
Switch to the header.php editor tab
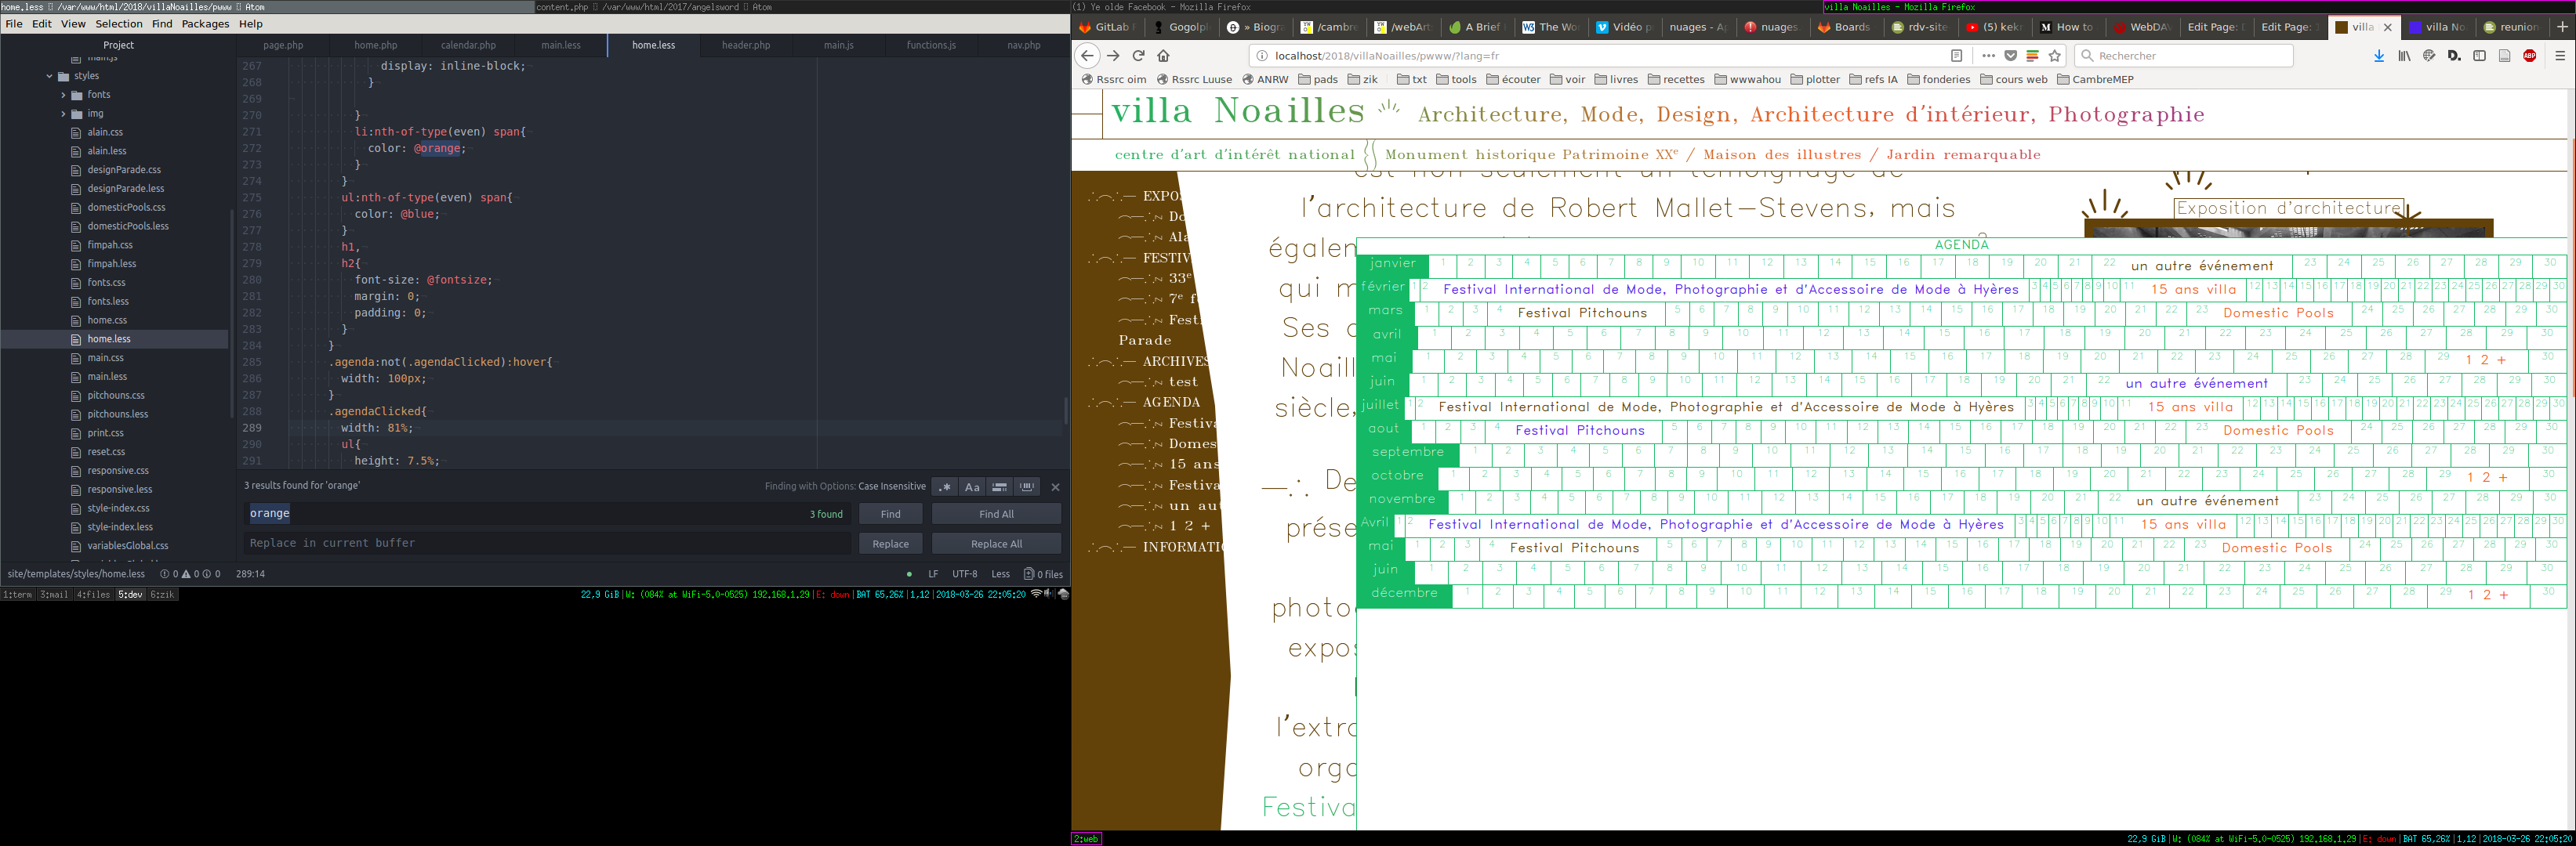pos(746,45)
